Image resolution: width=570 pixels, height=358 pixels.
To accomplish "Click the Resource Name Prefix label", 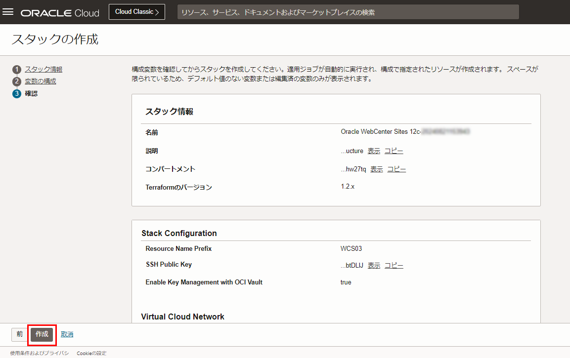I will [x=178, y=249].
